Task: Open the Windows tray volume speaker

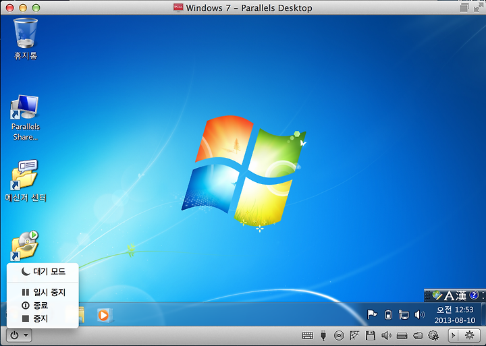Action: click(419, 315)
